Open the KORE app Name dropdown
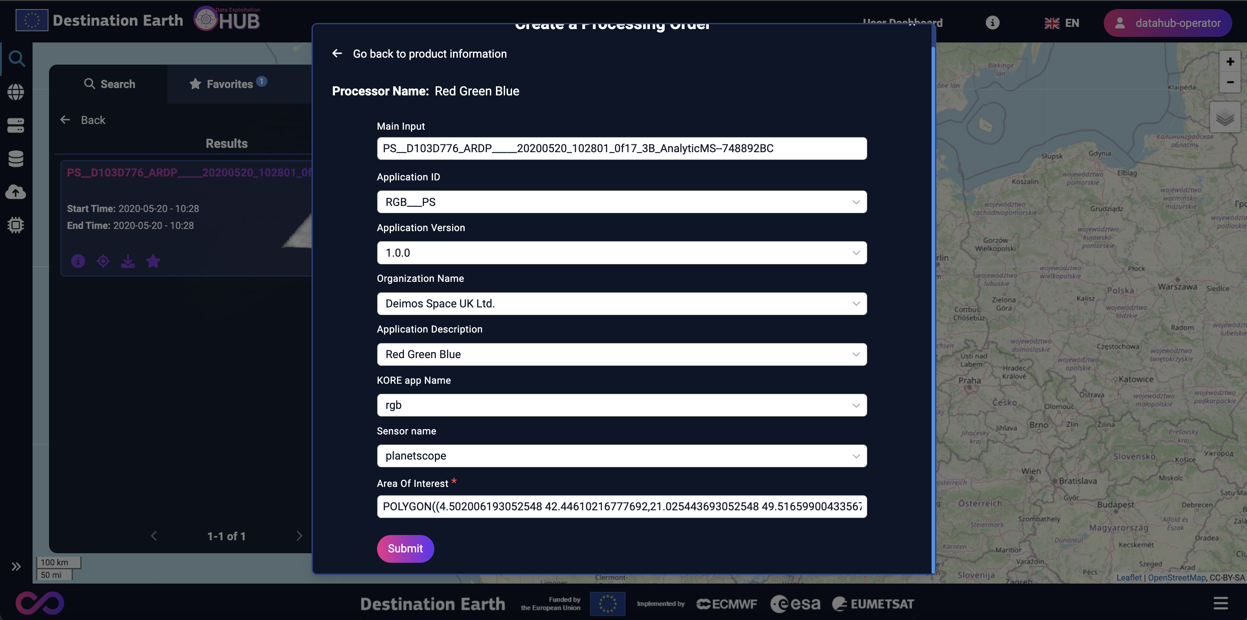Viewport: 1247px width, 620px height. (622, 405)
